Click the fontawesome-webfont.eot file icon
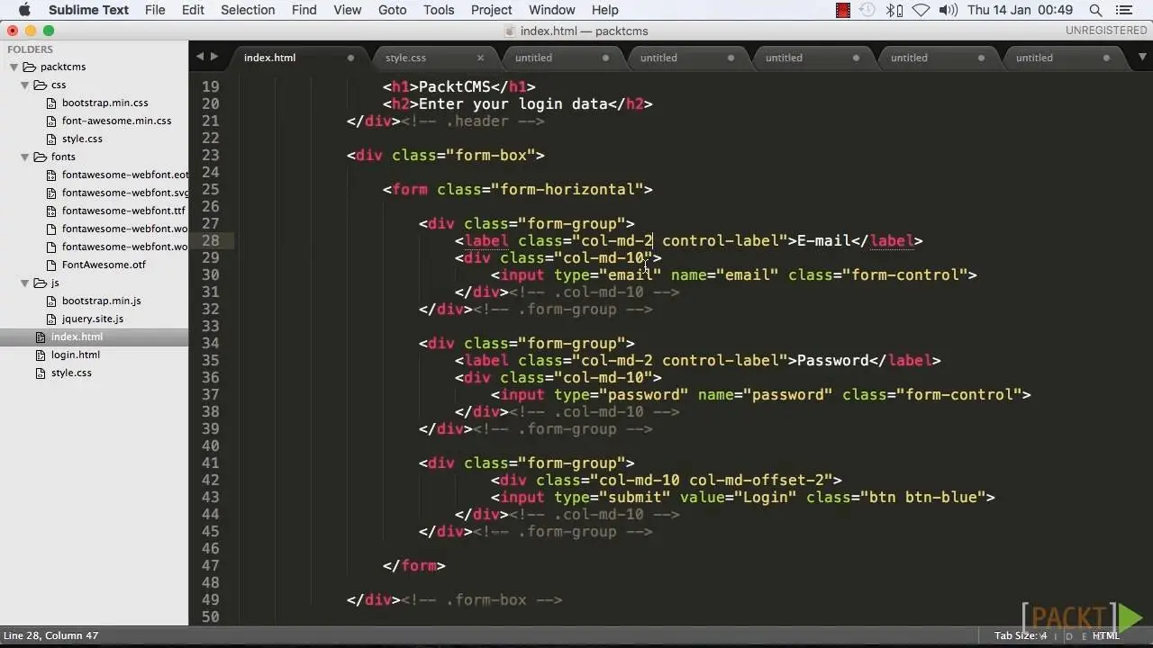This screenshot has width=1153, height=648. click(52, 175)
